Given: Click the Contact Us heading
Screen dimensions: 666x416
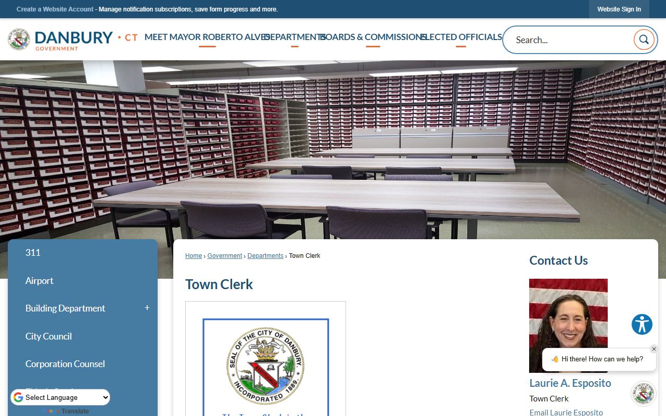Looking at the screenshot, I should click(x=558, y=261).
